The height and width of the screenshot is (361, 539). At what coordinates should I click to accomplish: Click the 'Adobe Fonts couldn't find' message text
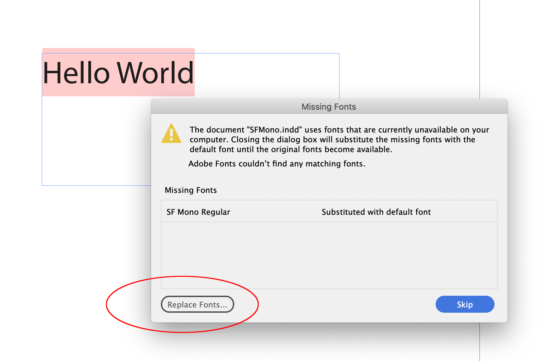(277, 164)
